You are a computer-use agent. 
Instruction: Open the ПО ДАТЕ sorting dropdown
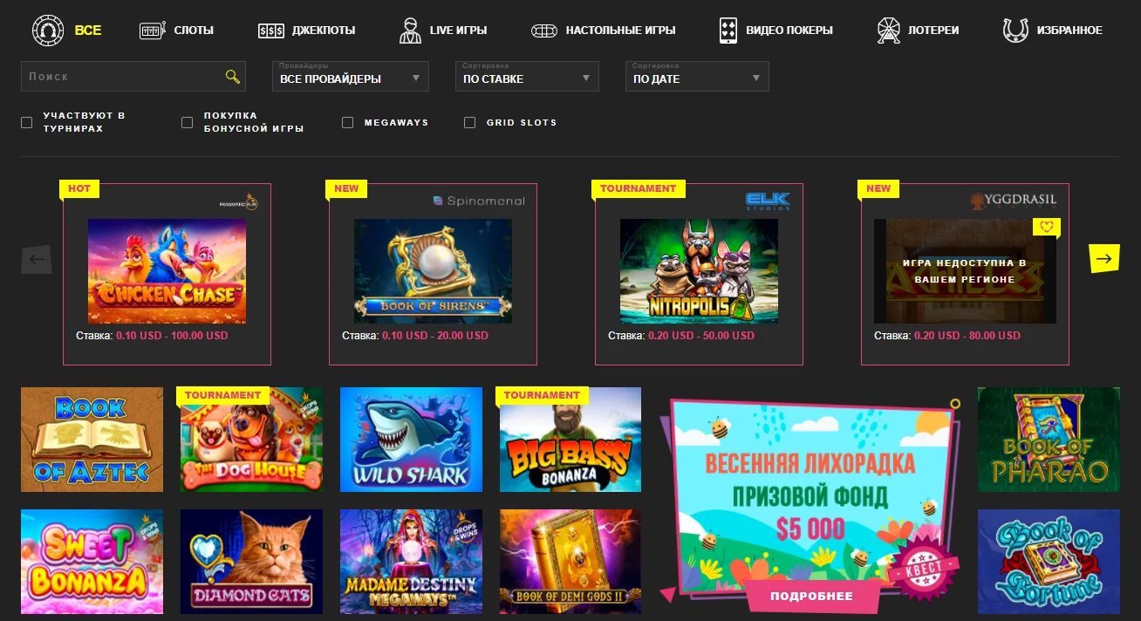697,76
